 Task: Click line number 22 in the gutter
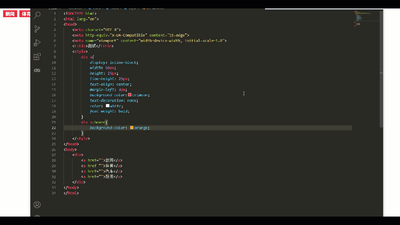point(54,128)
